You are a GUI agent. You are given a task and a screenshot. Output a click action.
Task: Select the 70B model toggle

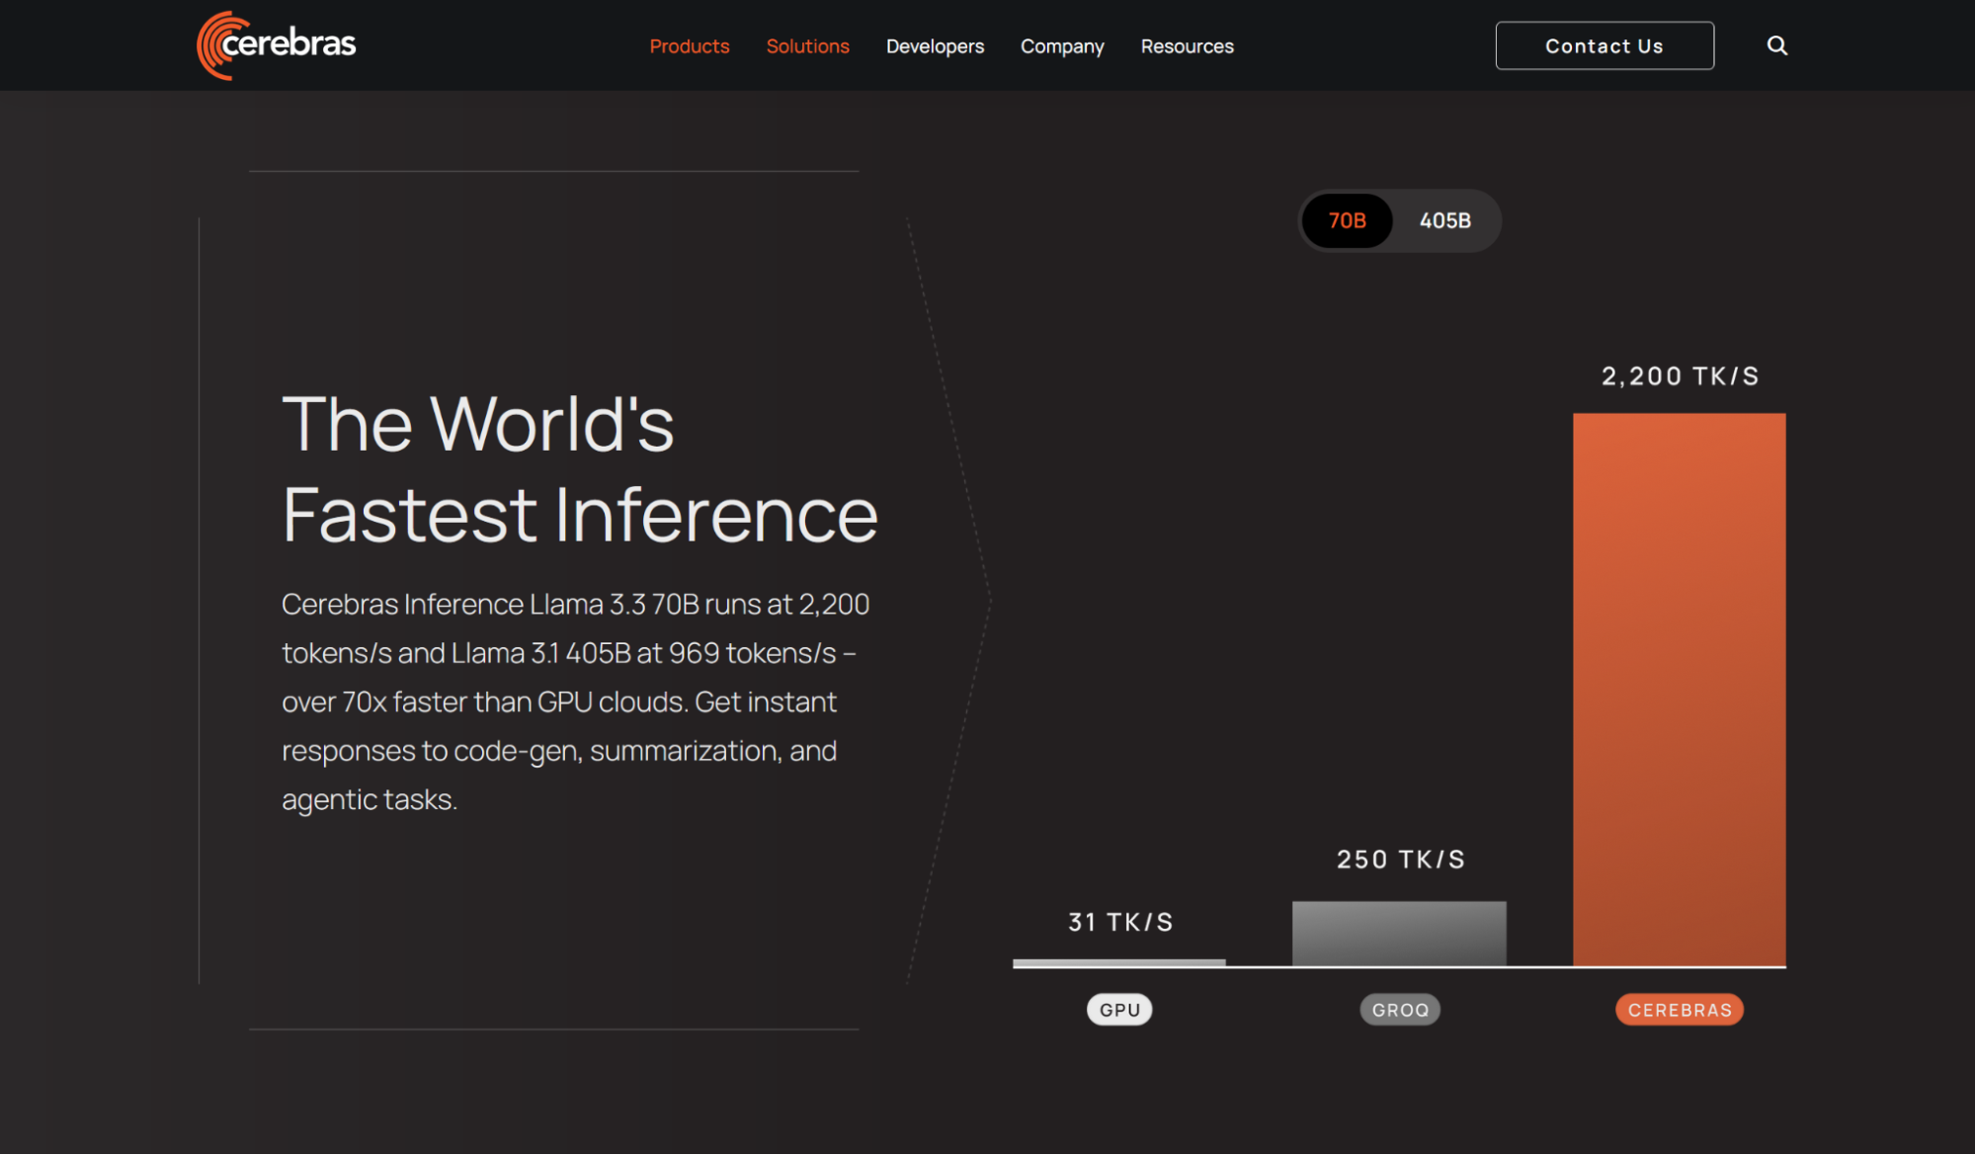[1347, 220]
